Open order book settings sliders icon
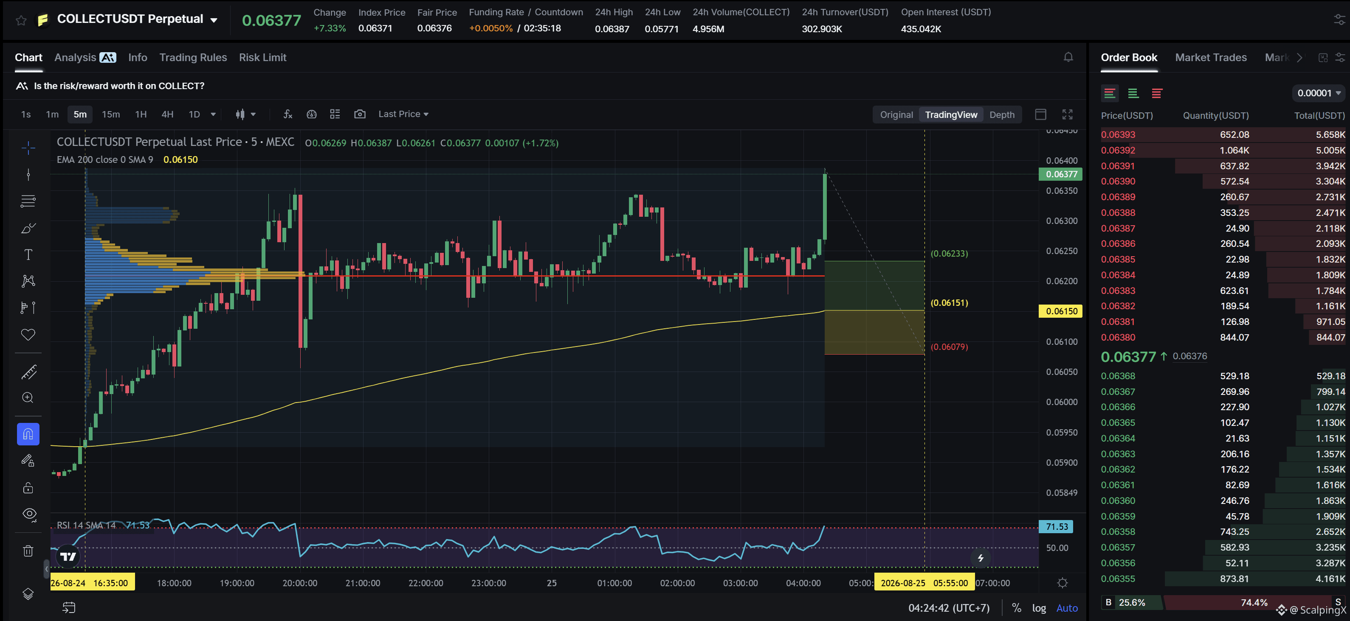This screenshot has height=621, width=1350. (1339, 58)
